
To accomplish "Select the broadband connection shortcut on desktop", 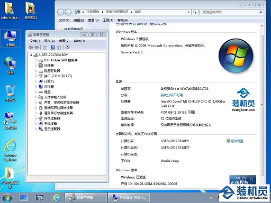I will (x=10, y=121).
